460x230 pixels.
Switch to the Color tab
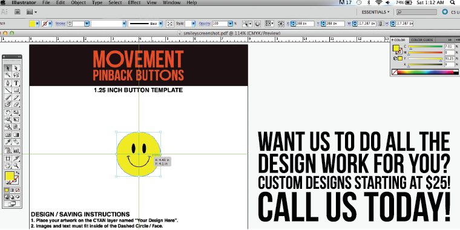(x=399, y=40)
